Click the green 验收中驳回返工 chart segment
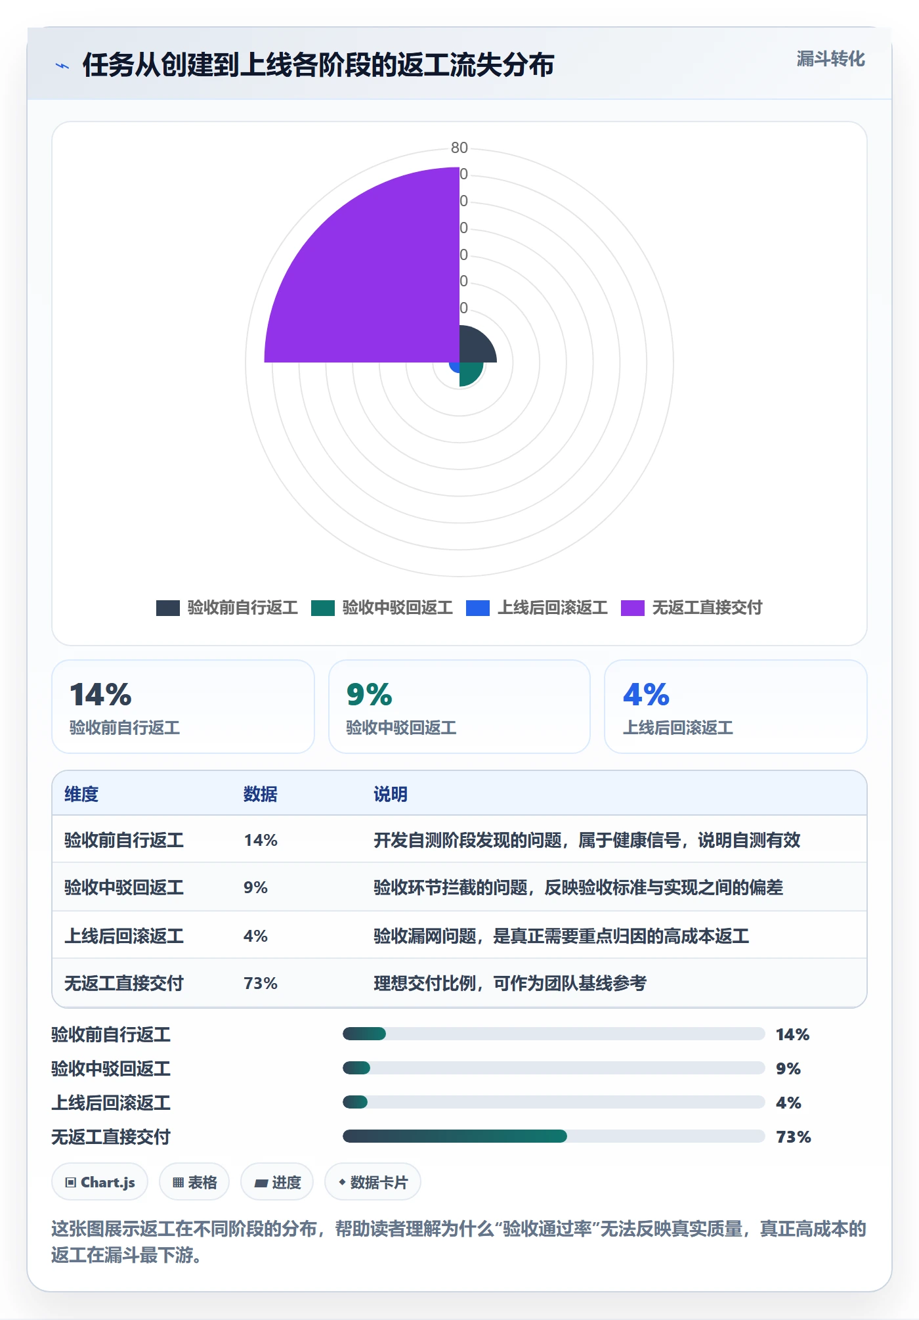The height and width of the screenshot is (1320, 919). [x=469, y=372]
